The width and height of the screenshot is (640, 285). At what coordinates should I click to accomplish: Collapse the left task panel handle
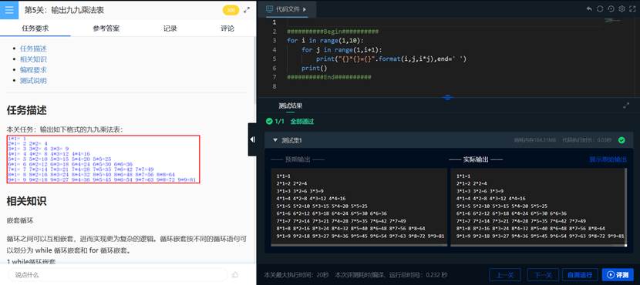tap(252, 139)
